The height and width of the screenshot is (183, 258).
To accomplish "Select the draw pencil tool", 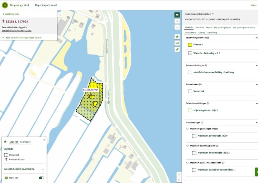I will point(177,49).
